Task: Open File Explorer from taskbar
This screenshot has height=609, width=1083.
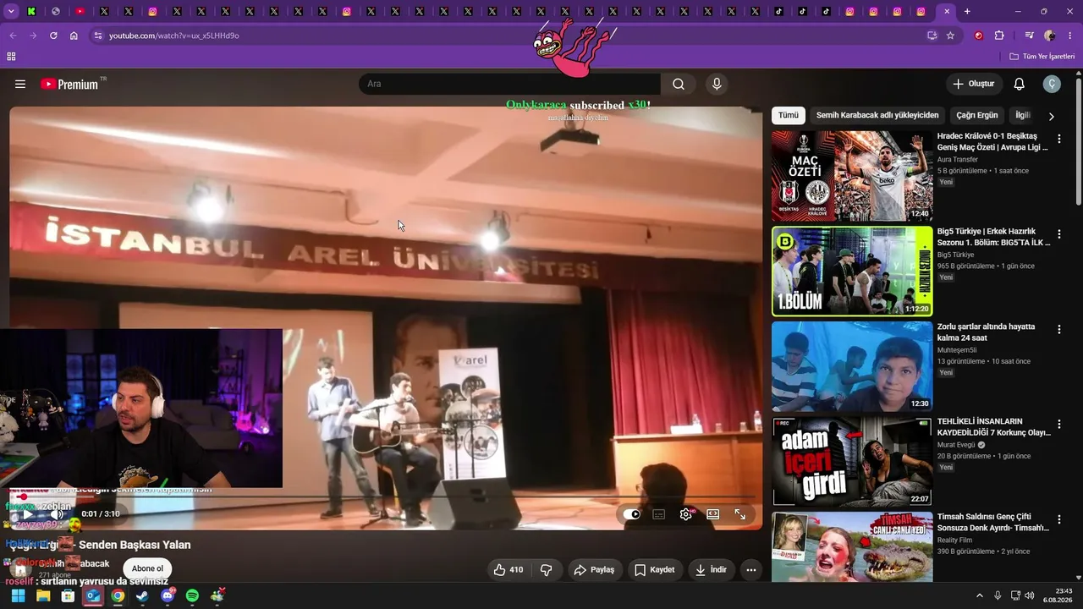Action: pos(43,595)
